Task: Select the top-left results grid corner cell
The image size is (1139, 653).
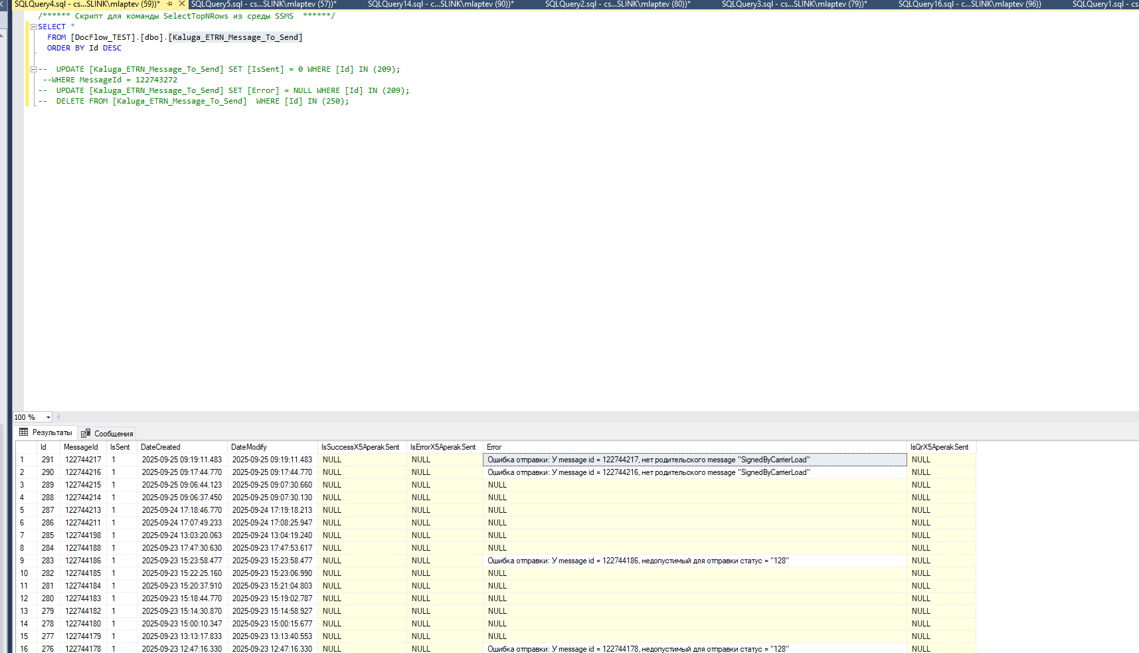Action: [x=27, y=447]
